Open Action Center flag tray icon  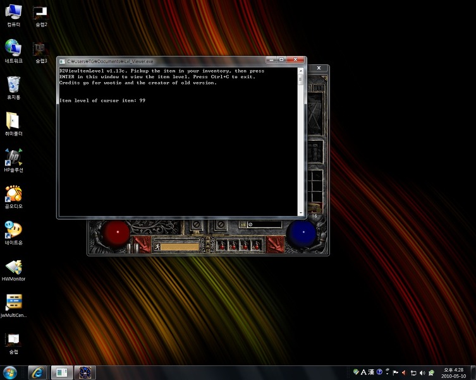(x=396, y=372)
